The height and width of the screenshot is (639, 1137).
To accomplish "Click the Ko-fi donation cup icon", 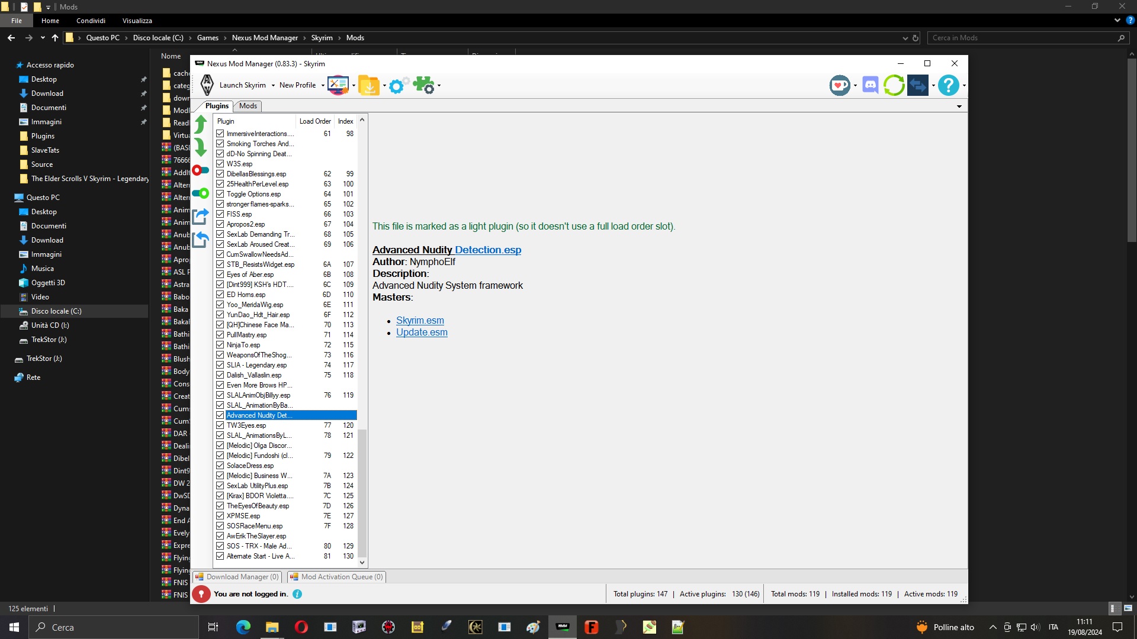I will point(840,85).
